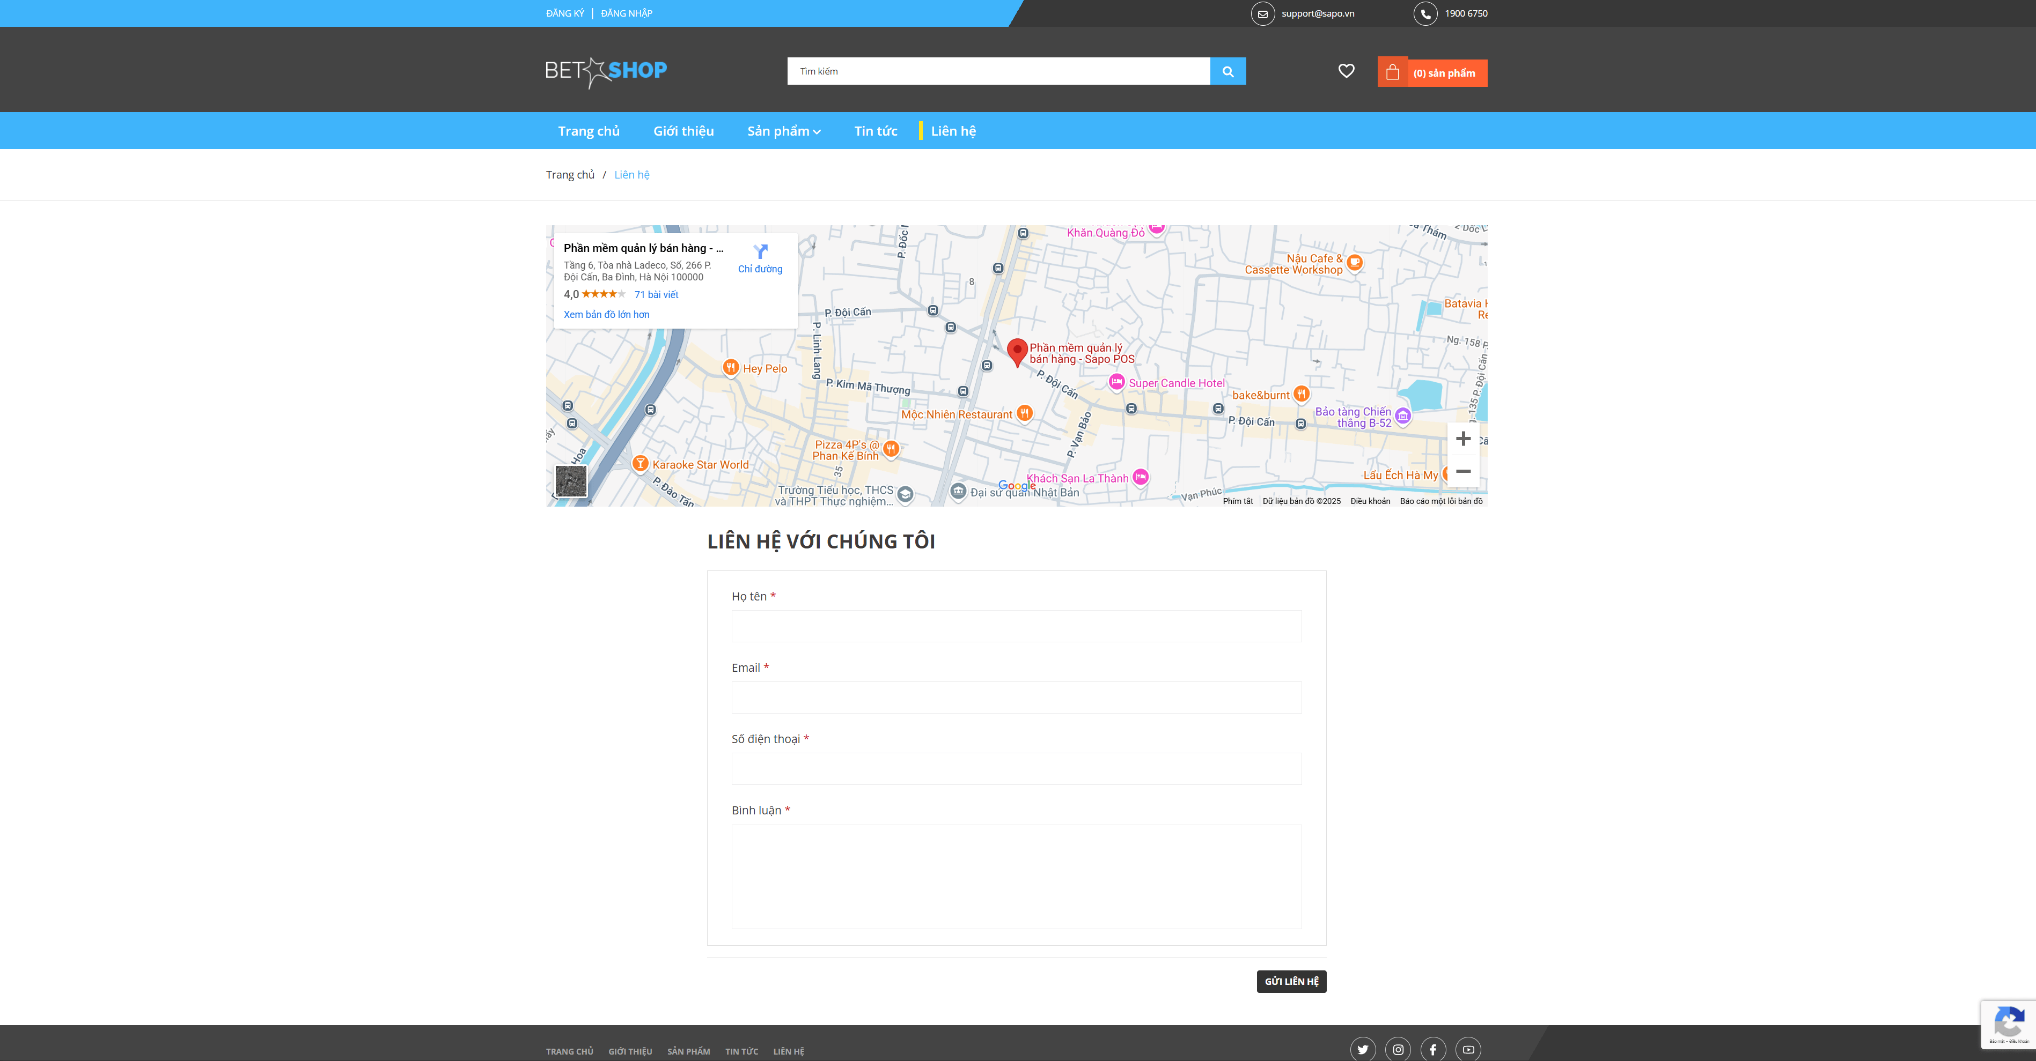Zoom in the map with plus
Viewport: 2036px width, 1061px height.
1463,439
